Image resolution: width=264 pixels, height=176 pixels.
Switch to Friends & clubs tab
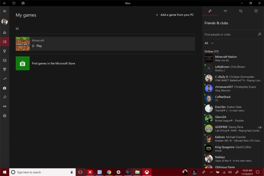tap(210, 11)
